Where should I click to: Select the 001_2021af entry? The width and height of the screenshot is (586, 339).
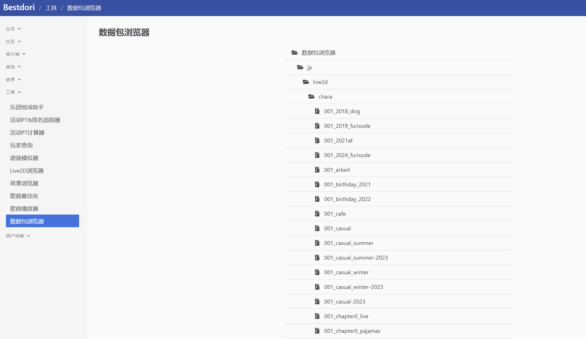(x=338, y=140)
